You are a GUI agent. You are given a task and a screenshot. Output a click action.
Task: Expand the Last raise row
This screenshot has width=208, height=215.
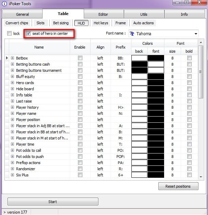(x=13, y=101)
